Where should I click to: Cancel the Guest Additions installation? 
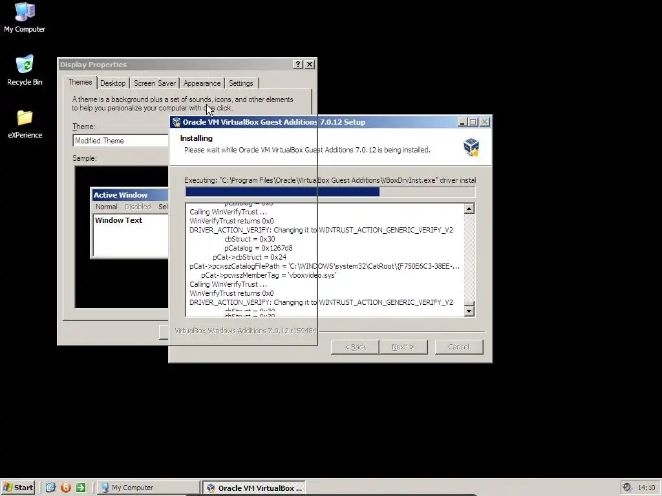click(459, 347)
